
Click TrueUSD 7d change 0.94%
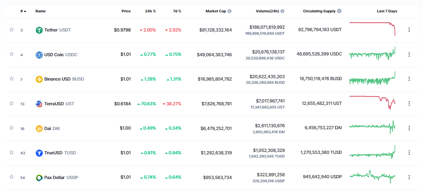173,153
